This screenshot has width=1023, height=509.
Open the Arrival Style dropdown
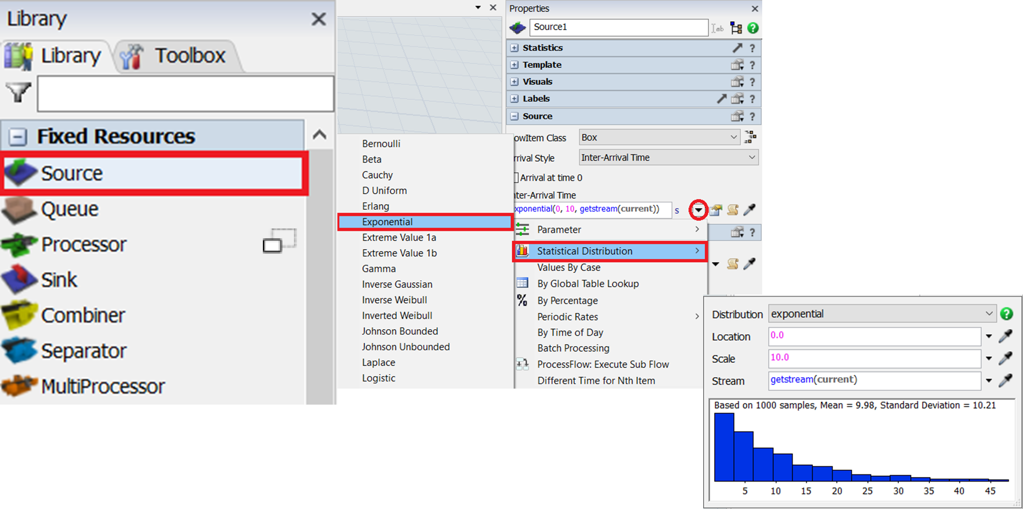668,158
